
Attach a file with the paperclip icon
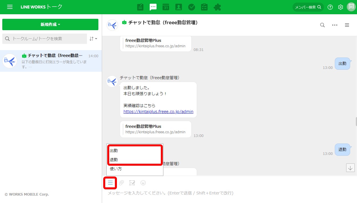click(x=121, y=183)
